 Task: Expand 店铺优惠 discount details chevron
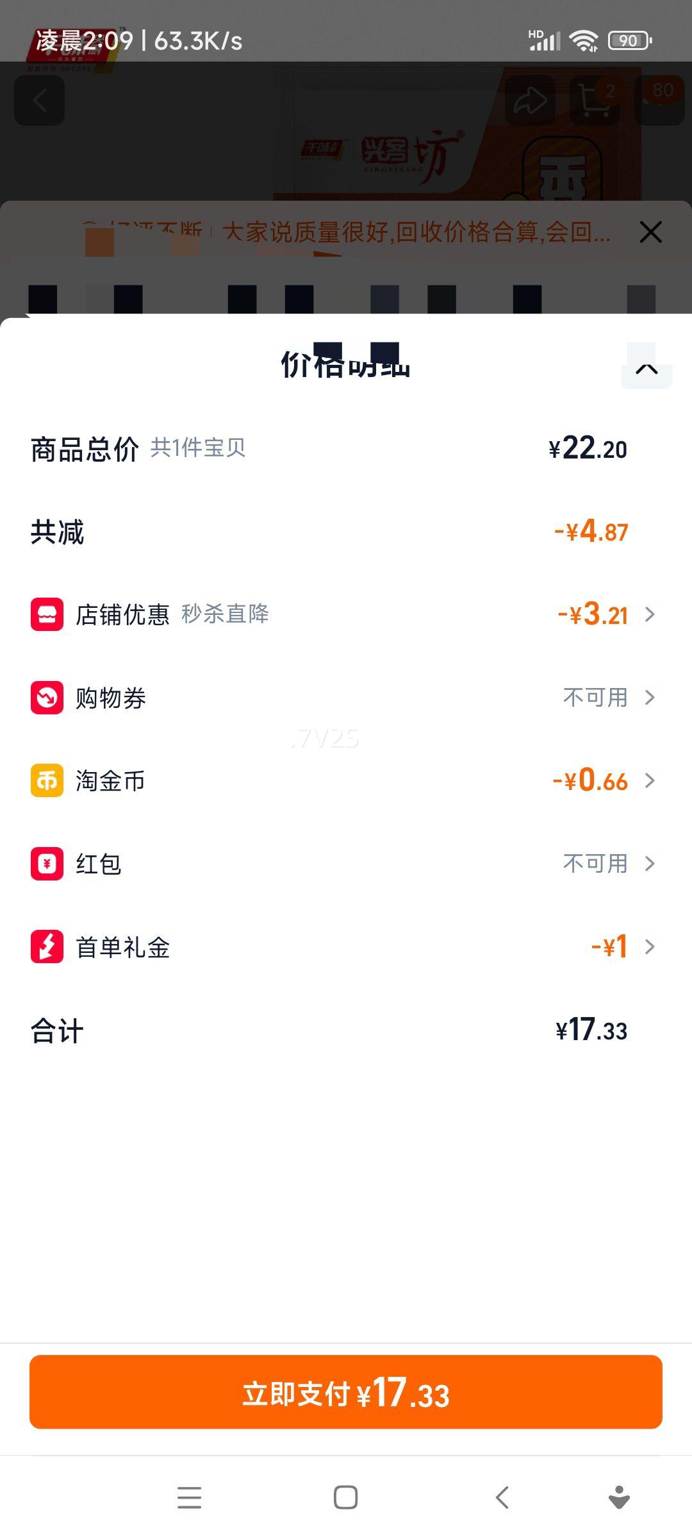650,614
